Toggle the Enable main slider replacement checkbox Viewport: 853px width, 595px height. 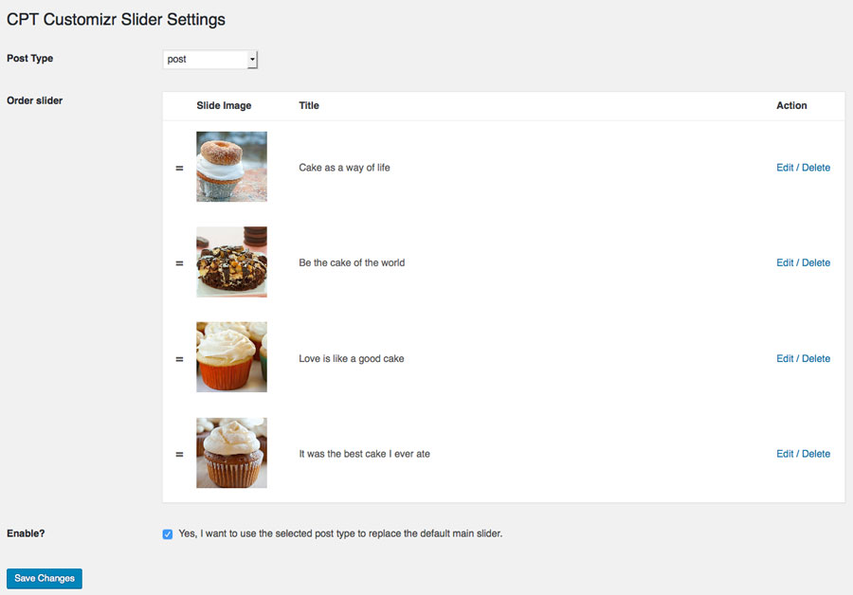[168, 534]
